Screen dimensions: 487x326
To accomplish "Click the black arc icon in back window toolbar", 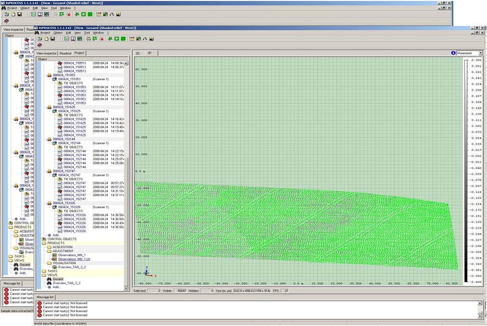I will tap(112, 14).
